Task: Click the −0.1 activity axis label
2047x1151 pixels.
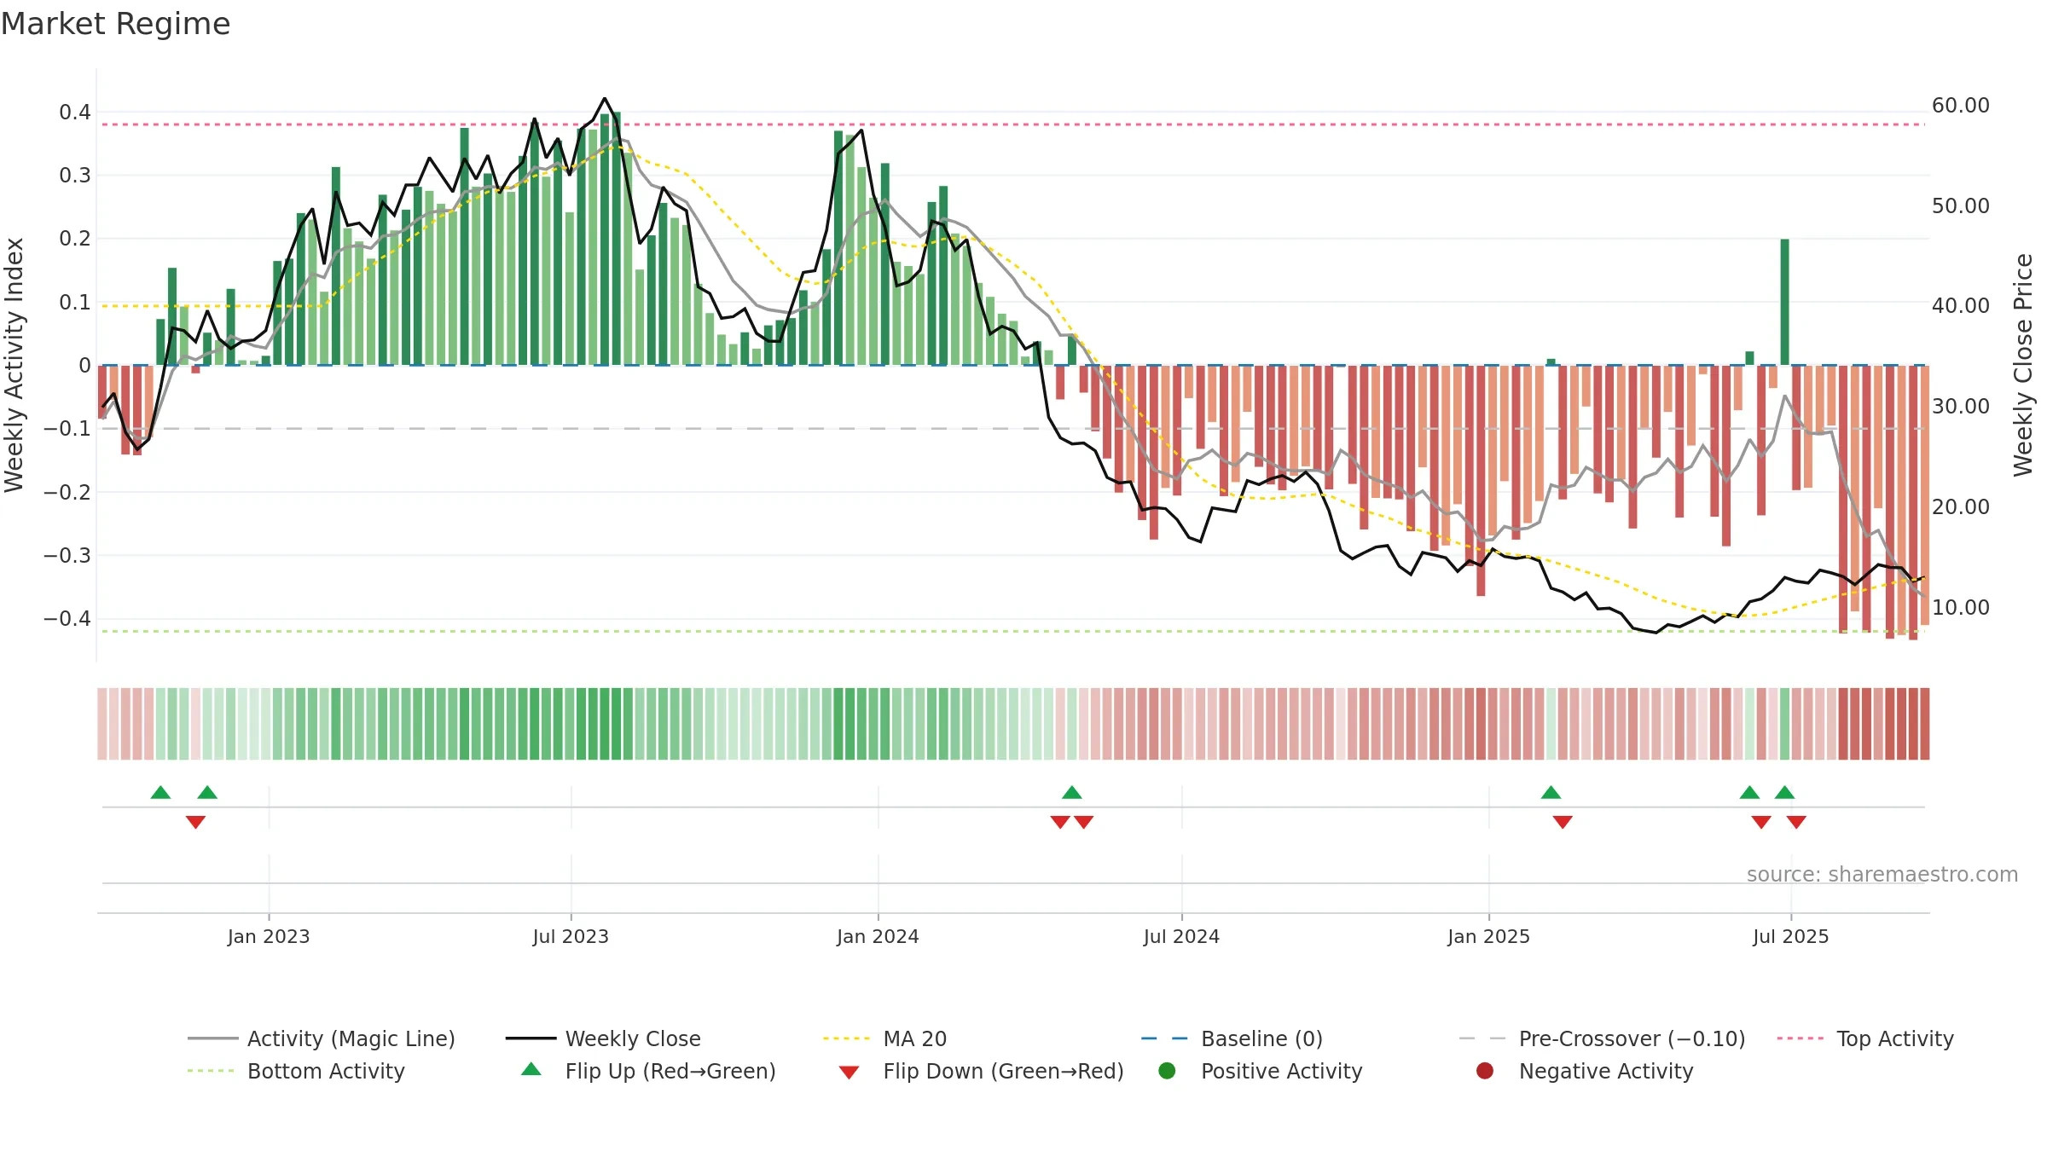Action: pyautogui.click(x=67, y=429)
